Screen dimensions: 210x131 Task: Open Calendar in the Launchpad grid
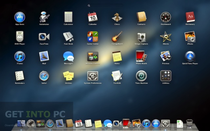pos(93,17)
